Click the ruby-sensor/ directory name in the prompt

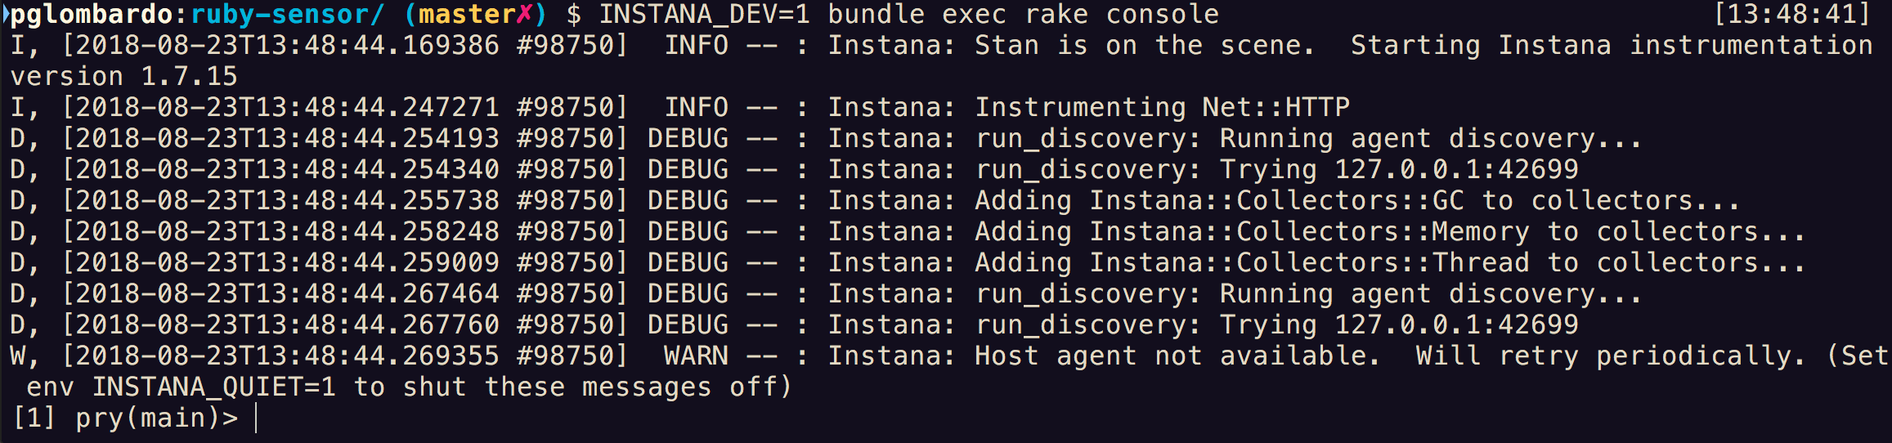[x=287, y=15]
